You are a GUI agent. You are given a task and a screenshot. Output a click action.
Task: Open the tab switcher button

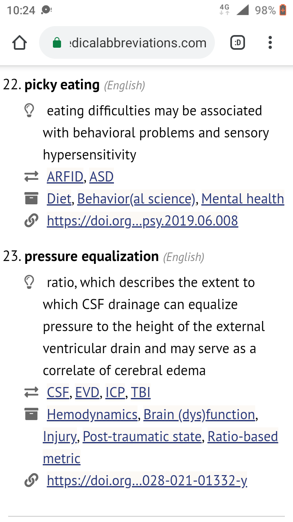coord(238,43)
